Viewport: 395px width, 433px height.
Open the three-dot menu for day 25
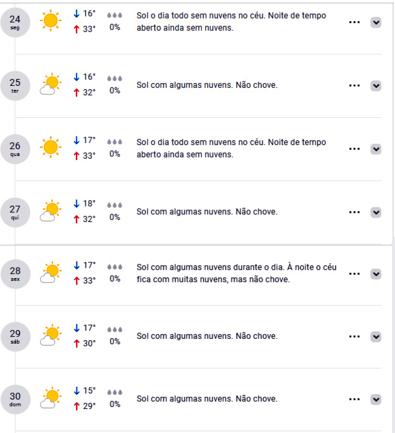(354, 85)
